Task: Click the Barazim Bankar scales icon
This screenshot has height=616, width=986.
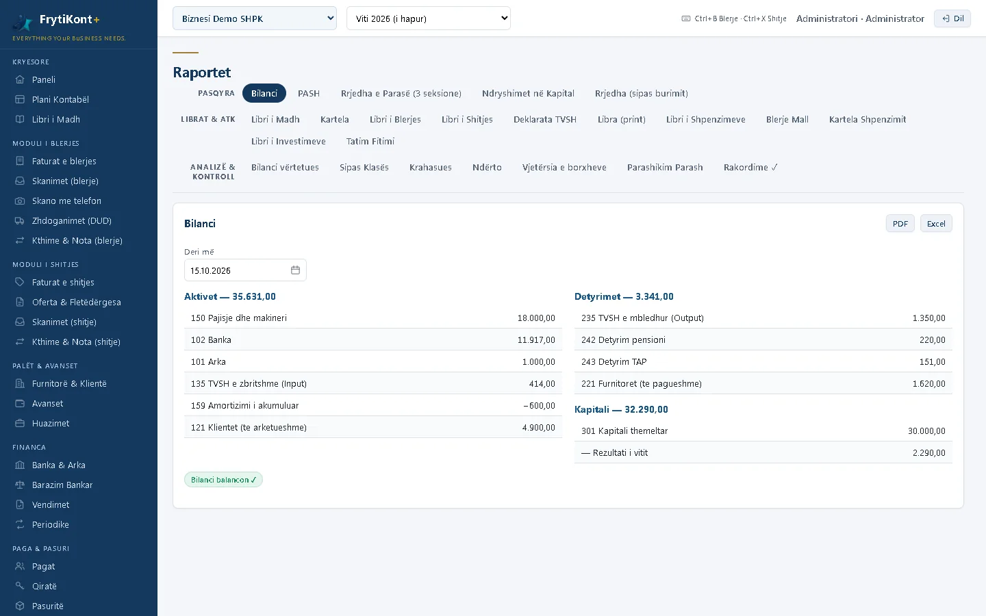Action: point(20,485)
